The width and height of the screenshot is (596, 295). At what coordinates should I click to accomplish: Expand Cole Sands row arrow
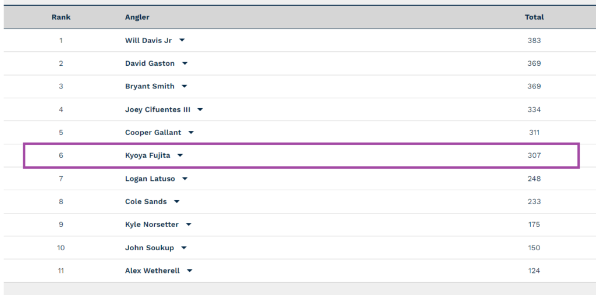[177, 201]
